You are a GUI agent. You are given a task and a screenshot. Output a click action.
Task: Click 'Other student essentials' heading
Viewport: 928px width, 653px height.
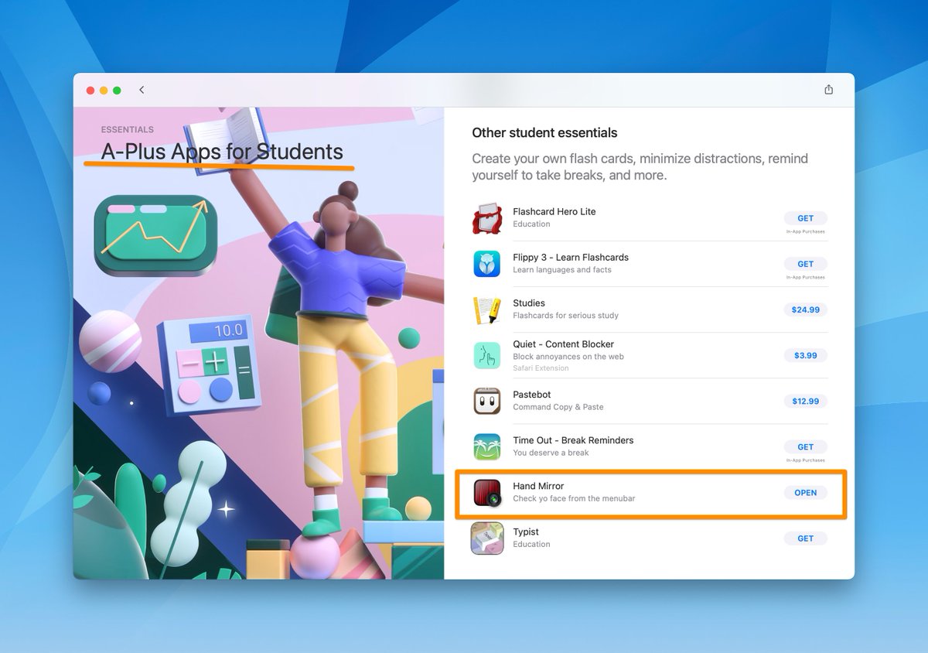pos(544,133)
